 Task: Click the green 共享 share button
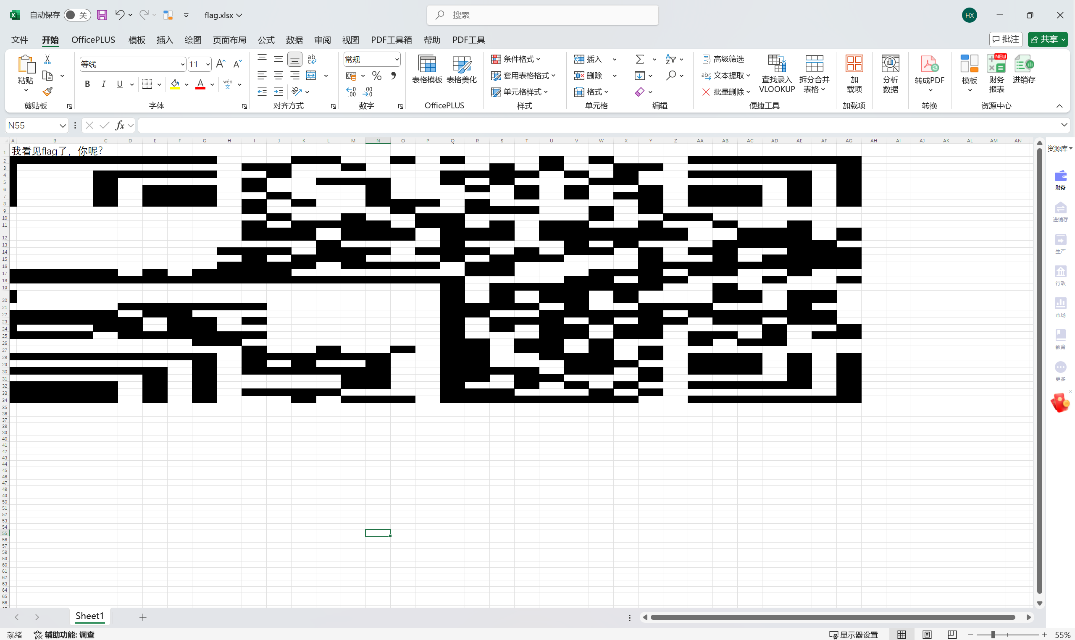(1047, 39)
